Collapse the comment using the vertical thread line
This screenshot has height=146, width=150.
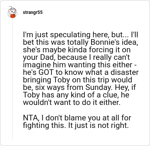pos(12,79)
